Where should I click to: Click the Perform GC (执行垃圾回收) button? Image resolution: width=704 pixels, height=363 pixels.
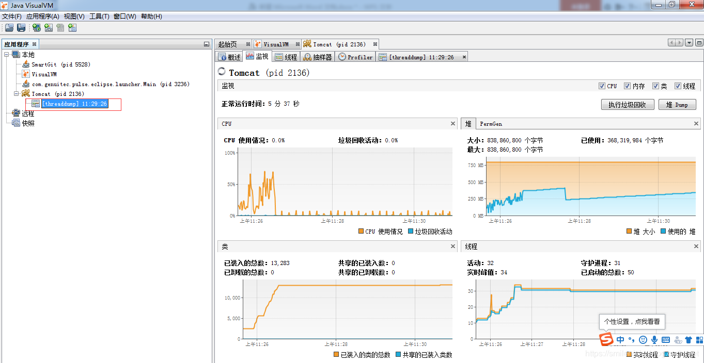click(628, 105)
